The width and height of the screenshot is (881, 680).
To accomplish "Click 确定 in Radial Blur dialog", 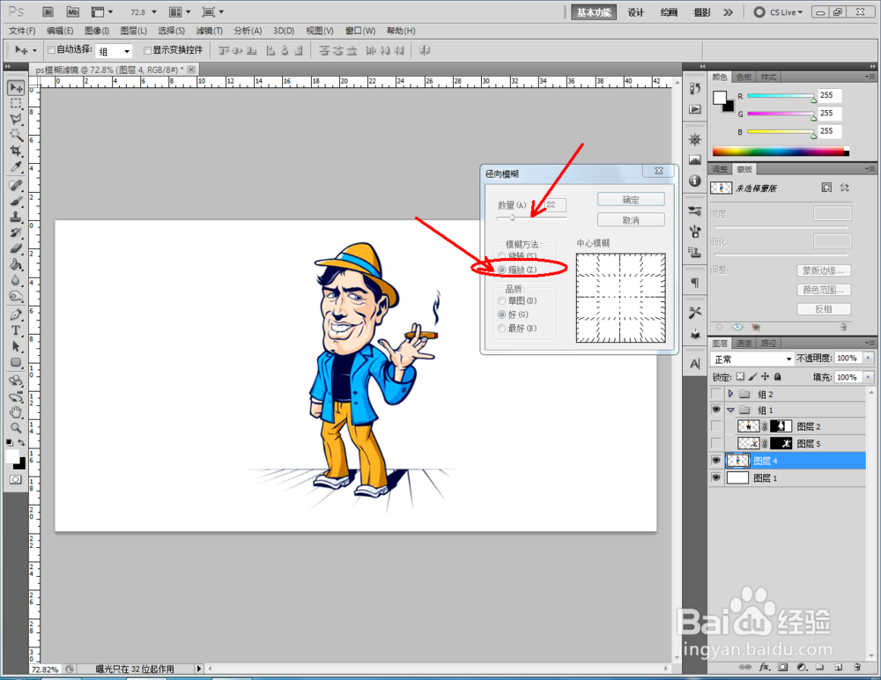I will (x=631, y=199).
